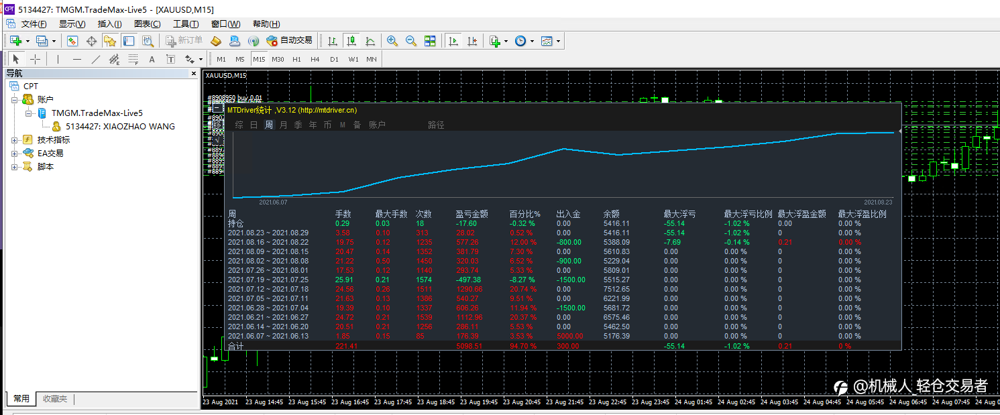This screenshot has height=415, width=1000.
Task: Open the 图表(C) menu
Action: (147, 23)
